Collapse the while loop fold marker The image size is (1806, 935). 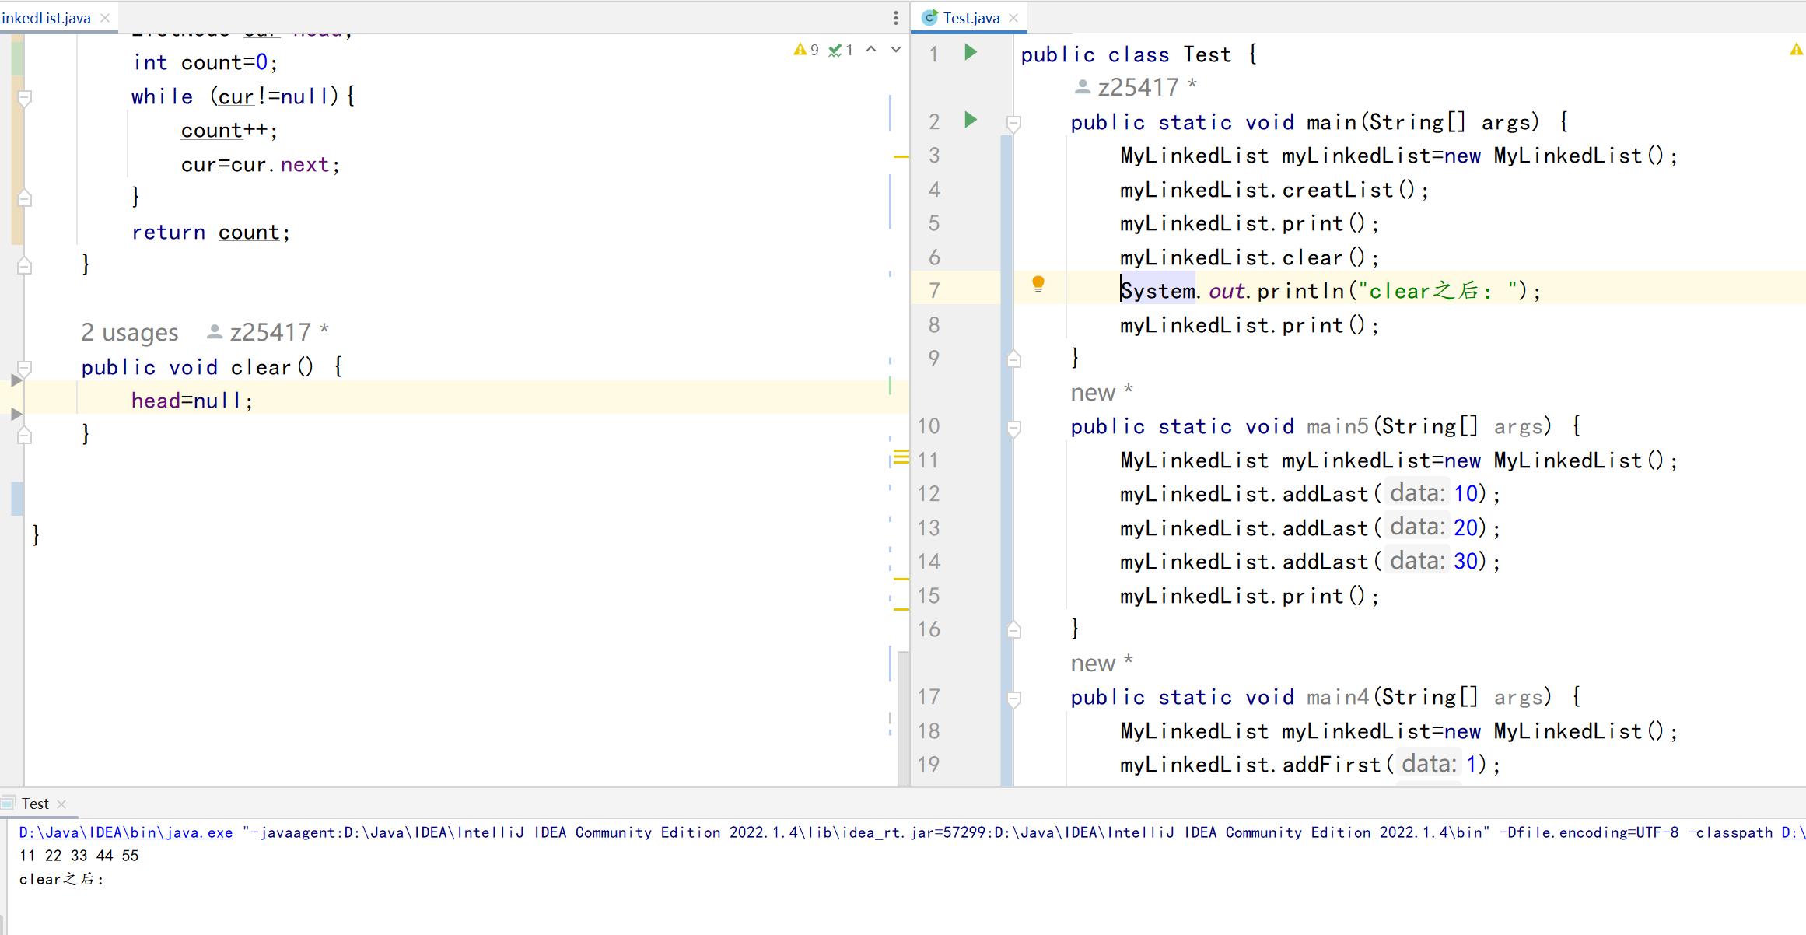click(x=24, y=98)
